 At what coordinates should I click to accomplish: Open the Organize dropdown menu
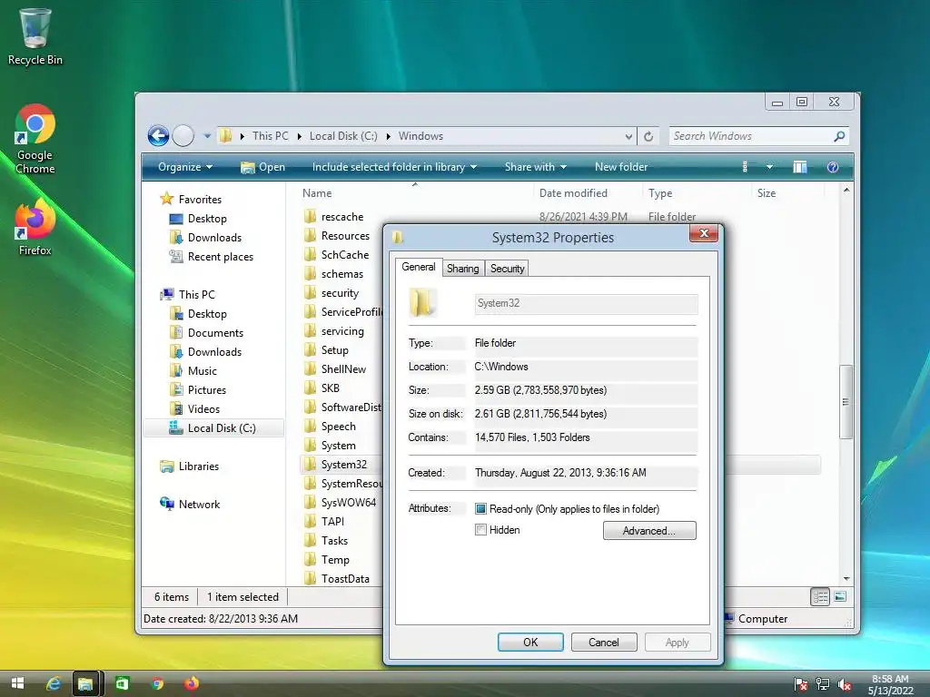click(185, 167)
